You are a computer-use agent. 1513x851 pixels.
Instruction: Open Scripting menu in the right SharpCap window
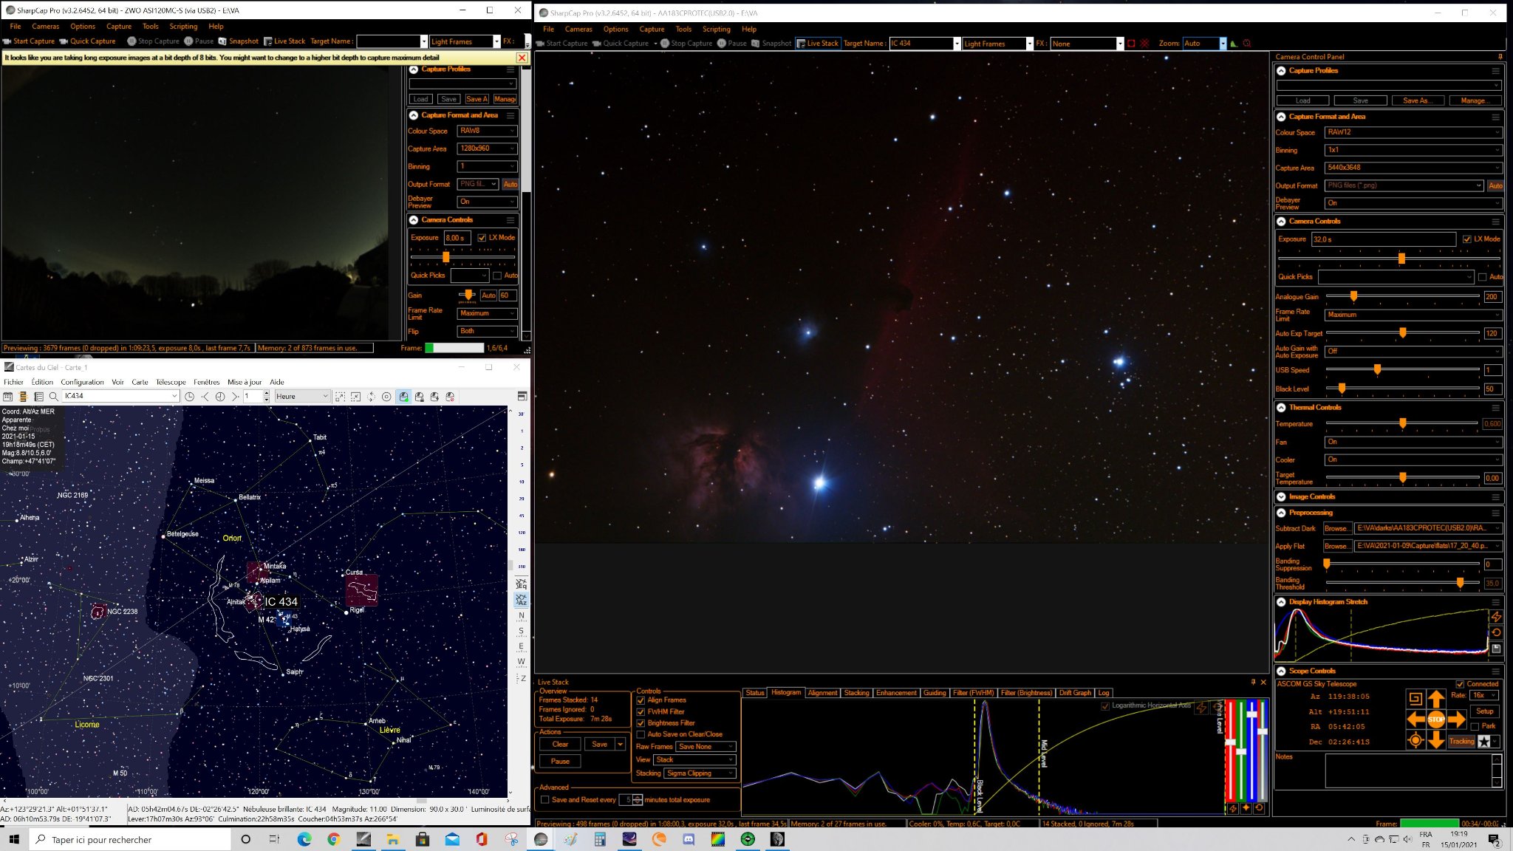click(716, 30)
